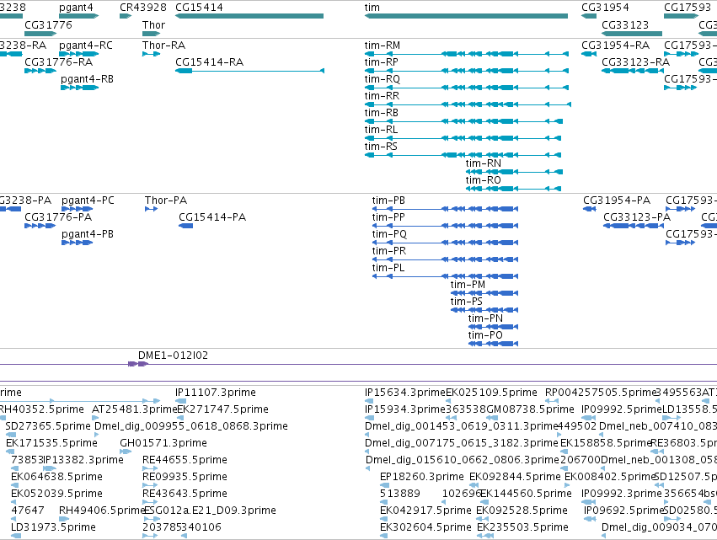
Task: Click the CG31954-RA transcript
Action: (x=589, y=54)
